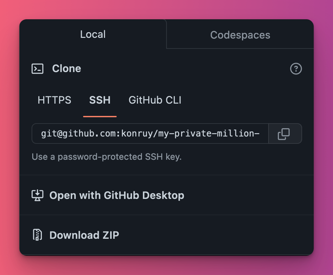Viewport: 333px width, 275px height.
Task: Click the clone help question mark icon
Action: coord(296,69)
